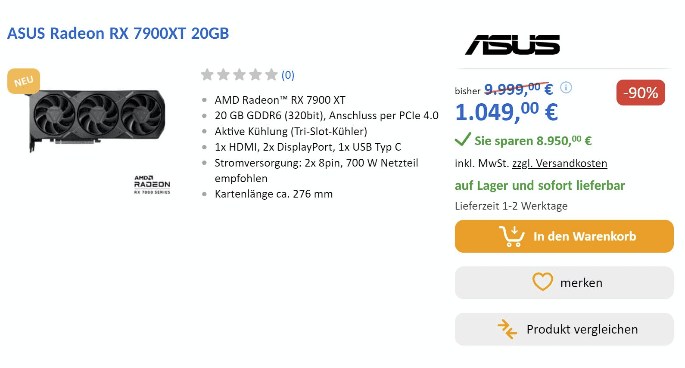The width and height of the screenshot is (685, 368).
Task: Click the graphics card product image
Action: (x=97, y=119)
